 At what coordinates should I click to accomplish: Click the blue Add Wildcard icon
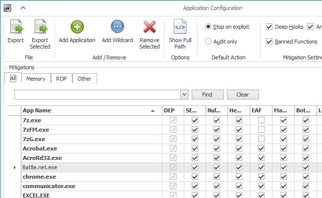tap(117, 27)
